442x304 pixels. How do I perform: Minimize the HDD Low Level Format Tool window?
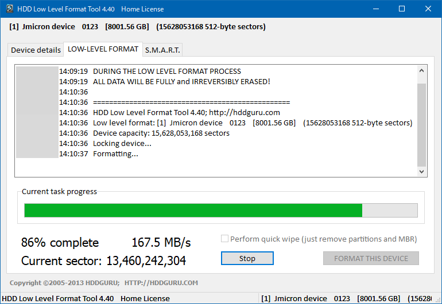(376, 9)
